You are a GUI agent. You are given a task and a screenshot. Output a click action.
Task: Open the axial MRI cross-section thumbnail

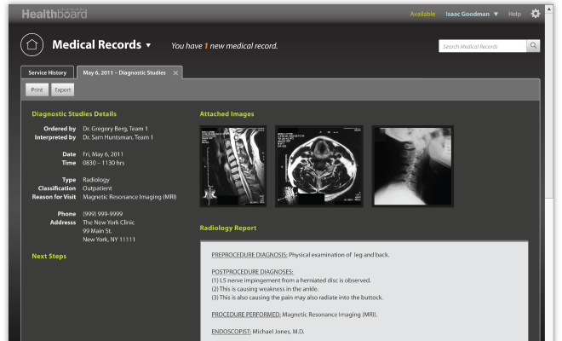pos(319,165)
